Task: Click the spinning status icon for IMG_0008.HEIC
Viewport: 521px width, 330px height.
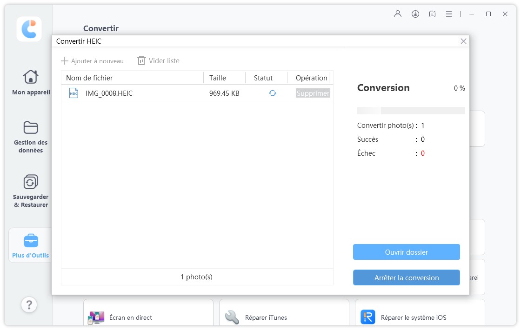Action: click(x=273, y=93)
